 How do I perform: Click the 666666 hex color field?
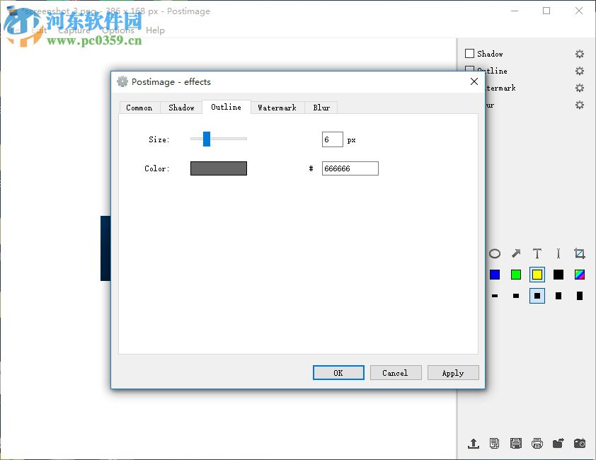click(350, 168)
